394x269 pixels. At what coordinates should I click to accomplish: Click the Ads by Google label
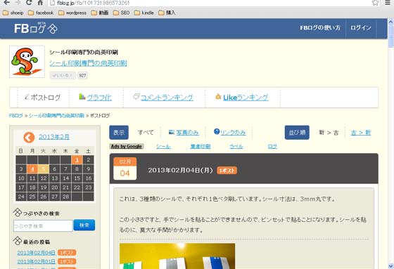click(x=127, y=146)
